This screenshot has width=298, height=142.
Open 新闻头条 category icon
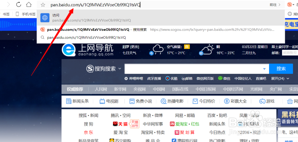coord(77,101)
